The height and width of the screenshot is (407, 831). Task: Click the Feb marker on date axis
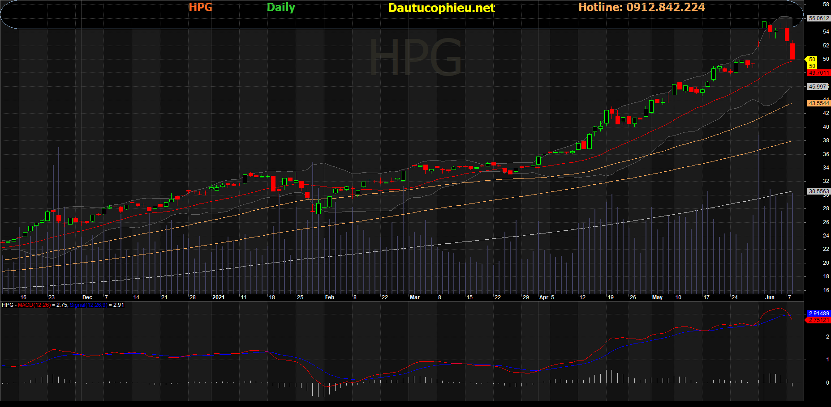click(x=329, y=297)
